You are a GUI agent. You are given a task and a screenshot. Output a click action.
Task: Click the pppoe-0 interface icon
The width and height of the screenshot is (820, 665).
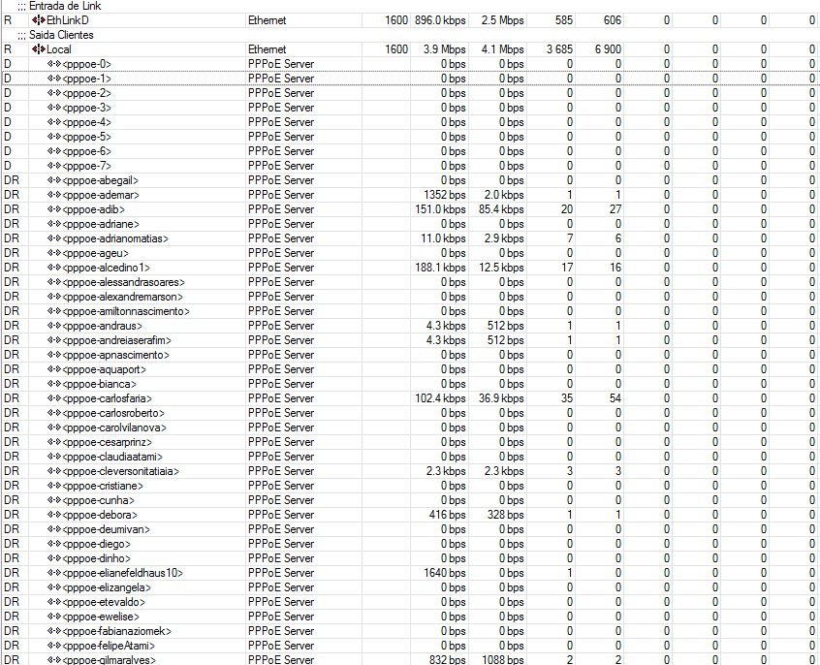pos(54,64)
